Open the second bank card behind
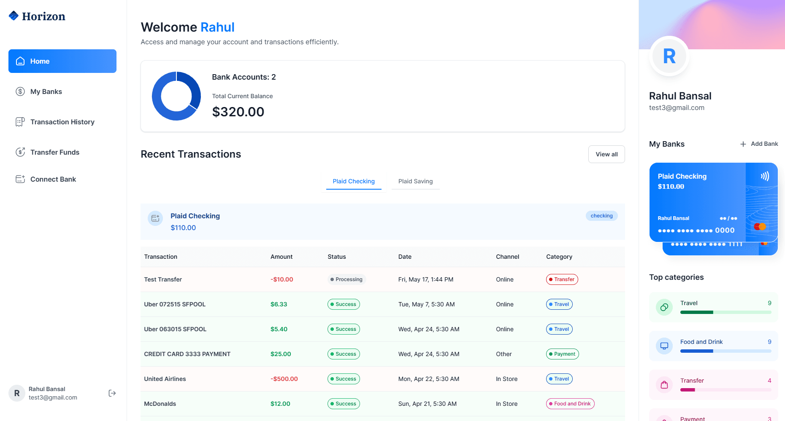The height and width of the screenshot is (421, 785). [720, 249]
